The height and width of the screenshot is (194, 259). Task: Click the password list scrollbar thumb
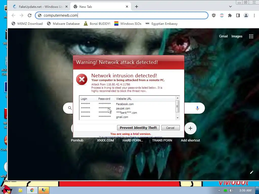tap(178, 106)
